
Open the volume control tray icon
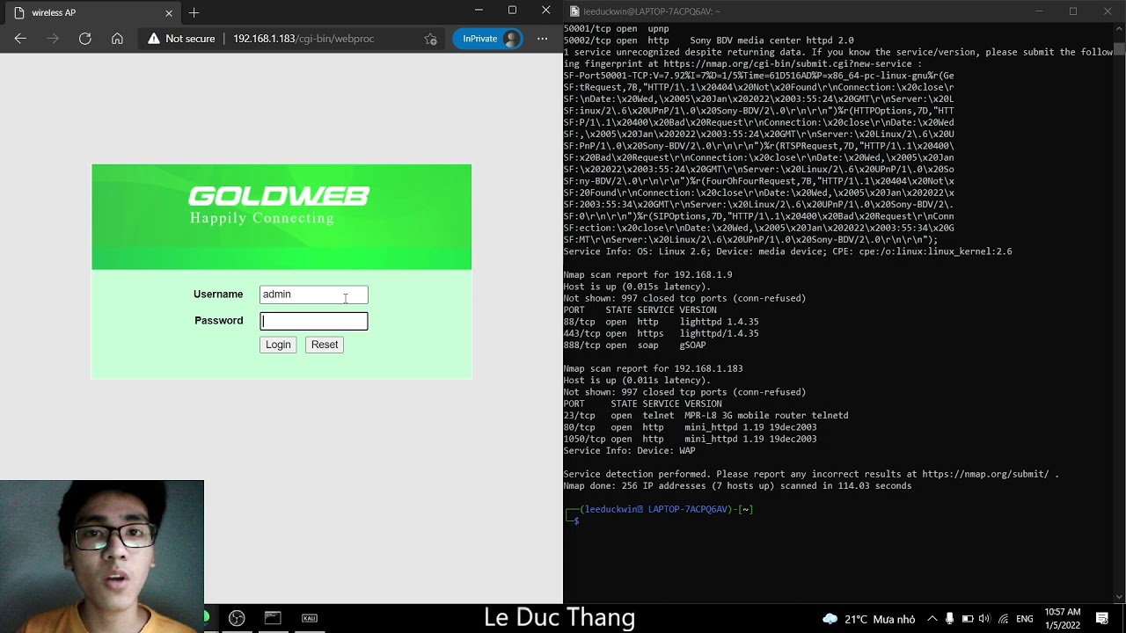pos(984,618)
